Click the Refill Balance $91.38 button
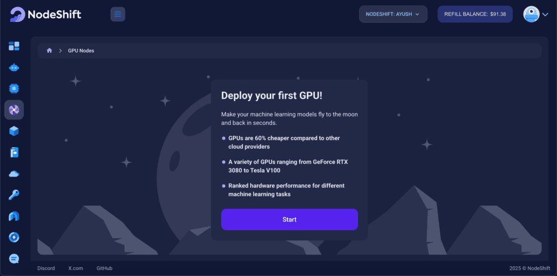The width and height of the screenshot is (557, 276). [x=475, y=14]
